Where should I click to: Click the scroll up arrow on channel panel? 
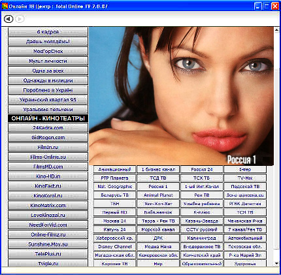pos(276,30)
